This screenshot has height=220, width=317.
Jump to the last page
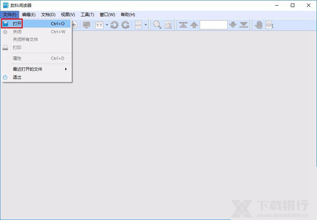click(x=244, y=25)
